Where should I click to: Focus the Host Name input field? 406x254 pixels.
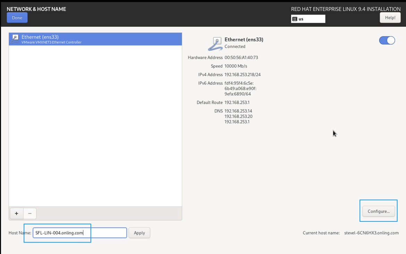80,233
